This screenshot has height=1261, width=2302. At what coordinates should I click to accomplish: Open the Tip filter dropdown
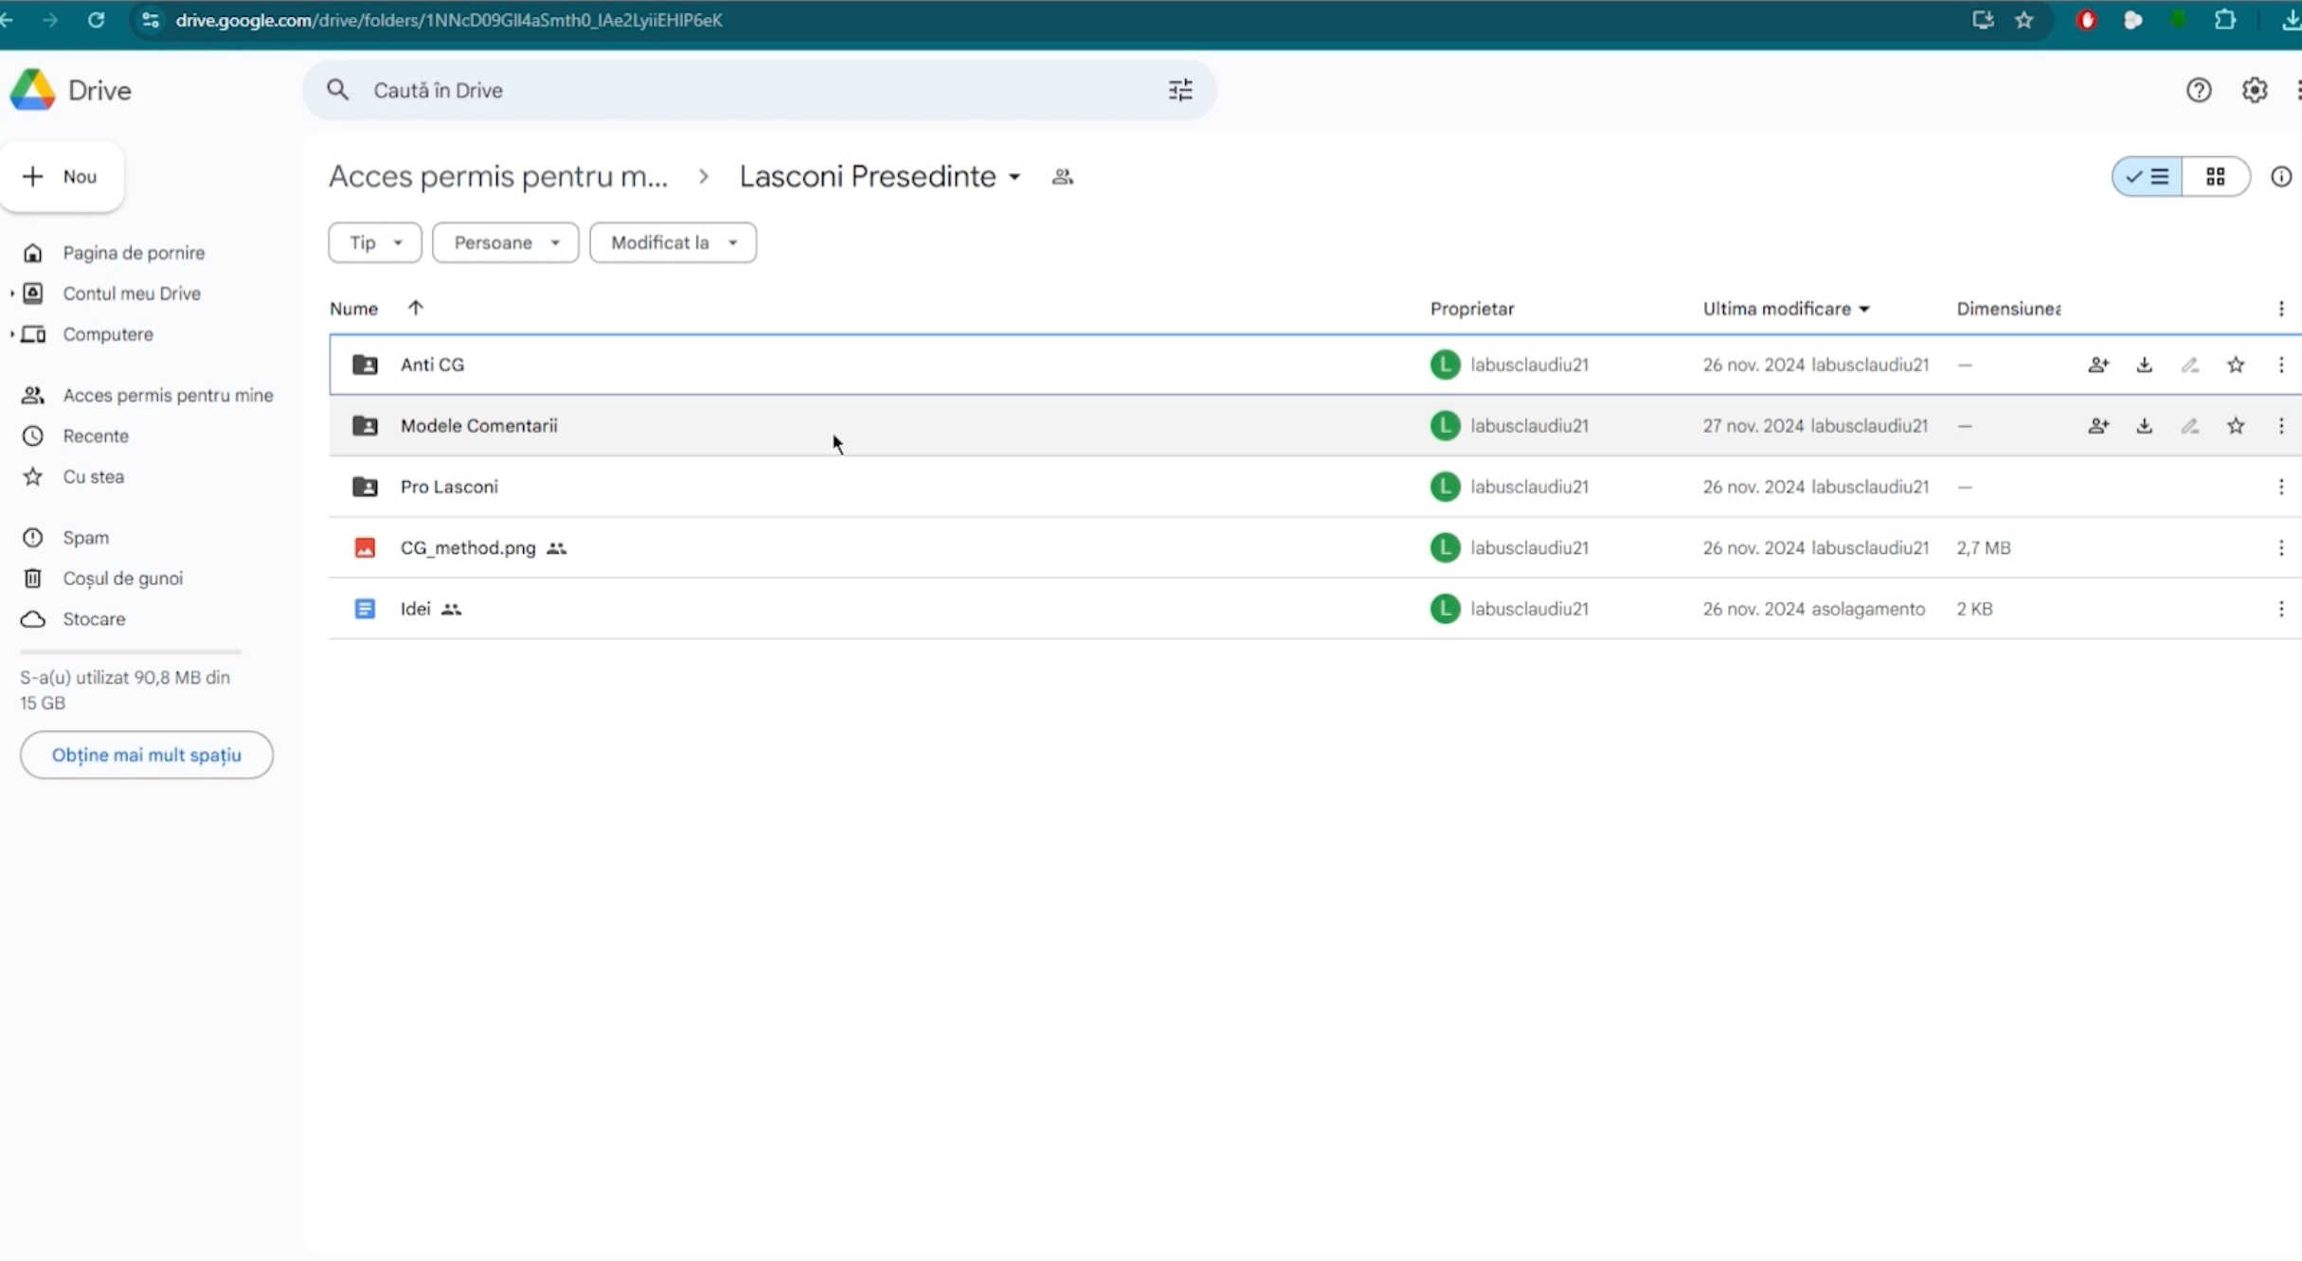pos(374,242)
